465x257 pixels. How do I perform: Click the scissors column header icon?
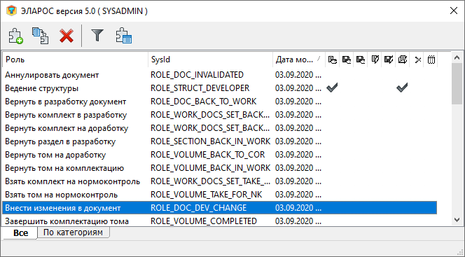pyautogui.click(x=418, y=60)
